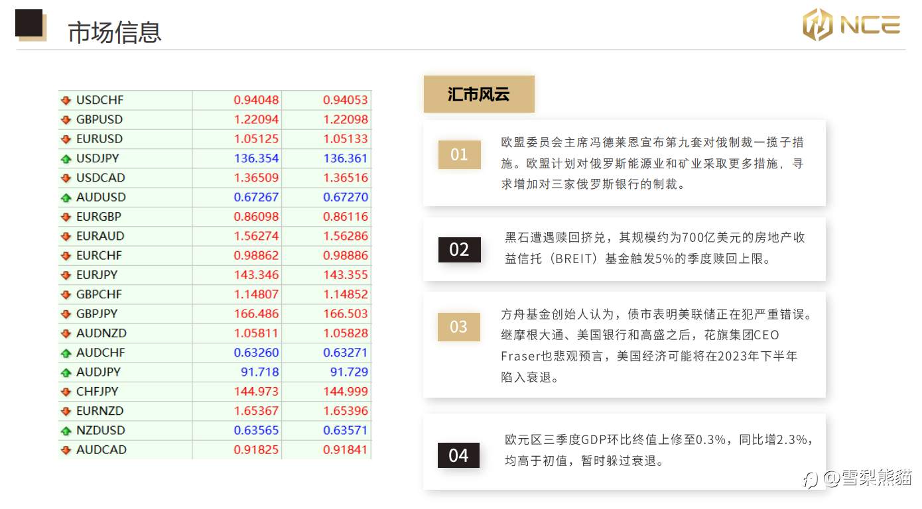Select the AUDNZD symbol name
Screen dimensions: 922x509
click(x=101, y=333)
